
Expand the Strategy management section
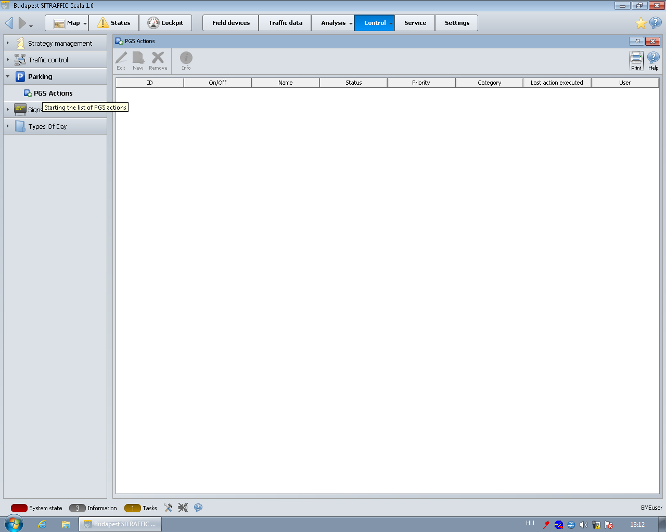[x=8, y=43]
